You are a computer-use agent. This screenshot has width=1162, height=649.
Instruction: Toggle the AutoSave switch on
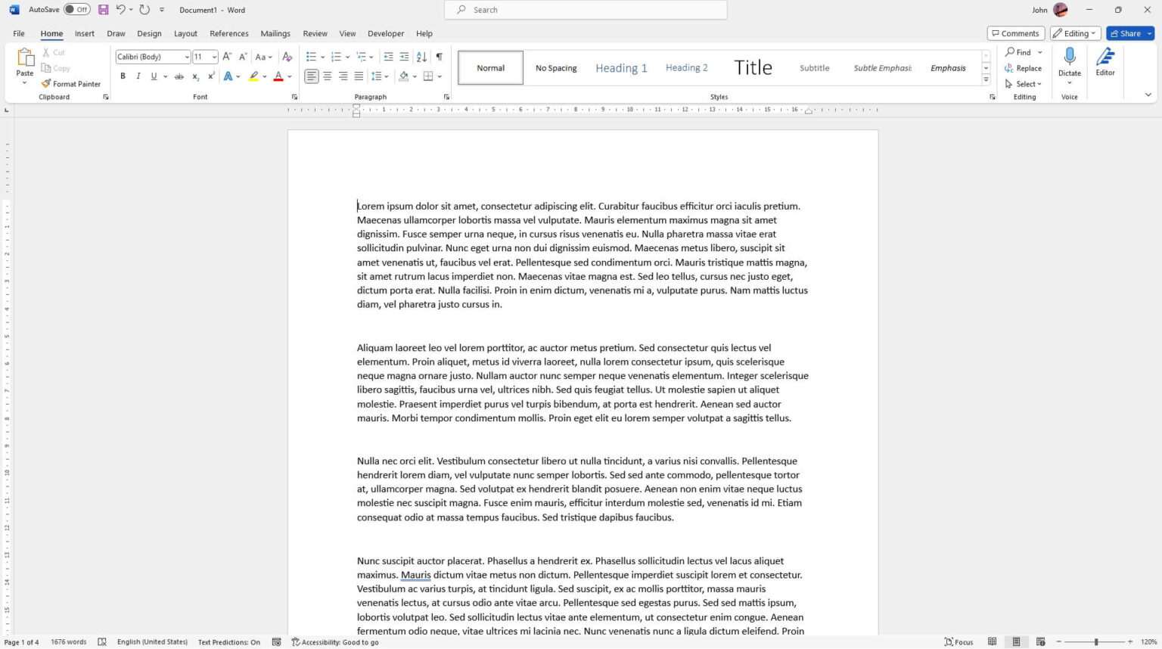[x=78, y=9]
